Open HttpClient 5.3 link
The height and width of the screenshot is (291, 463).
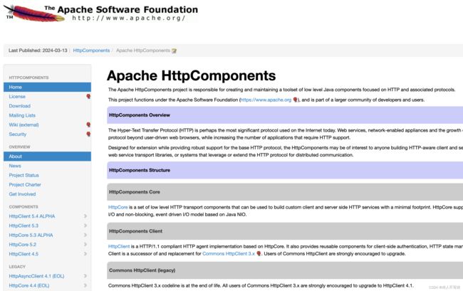(x=24, y=226)
